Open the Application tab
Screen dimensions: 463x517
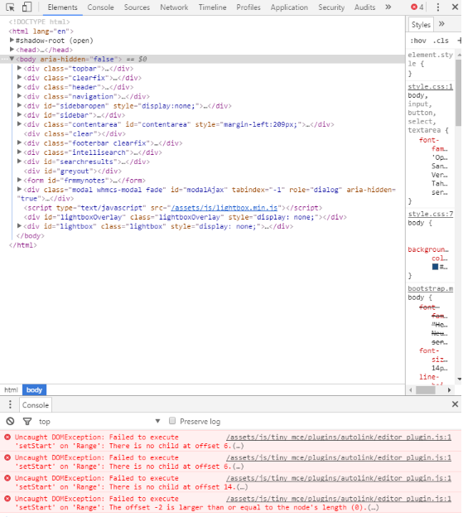(x=289, y=7)
